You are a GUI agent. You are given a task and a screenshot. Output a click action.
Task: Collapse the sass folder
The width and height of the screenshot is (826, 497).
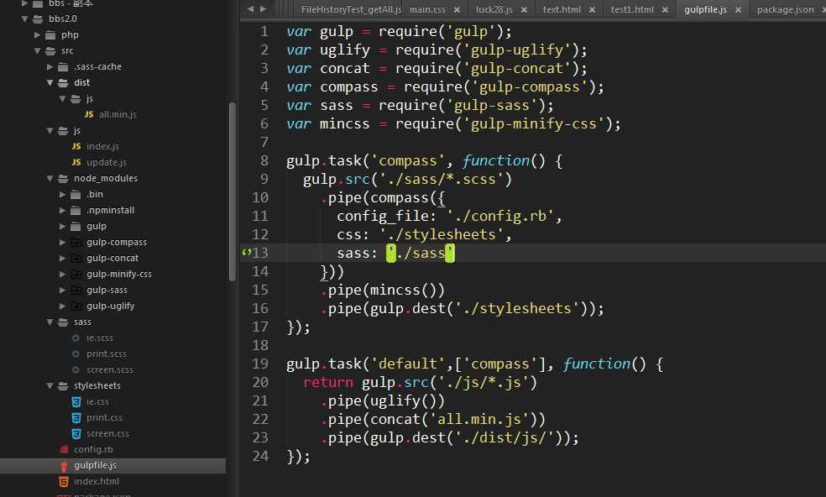(x=50, y=322)
